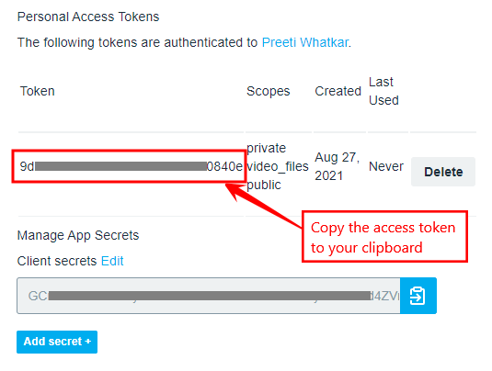
Task: Click the Last Used column header
Action: point(383,91)
